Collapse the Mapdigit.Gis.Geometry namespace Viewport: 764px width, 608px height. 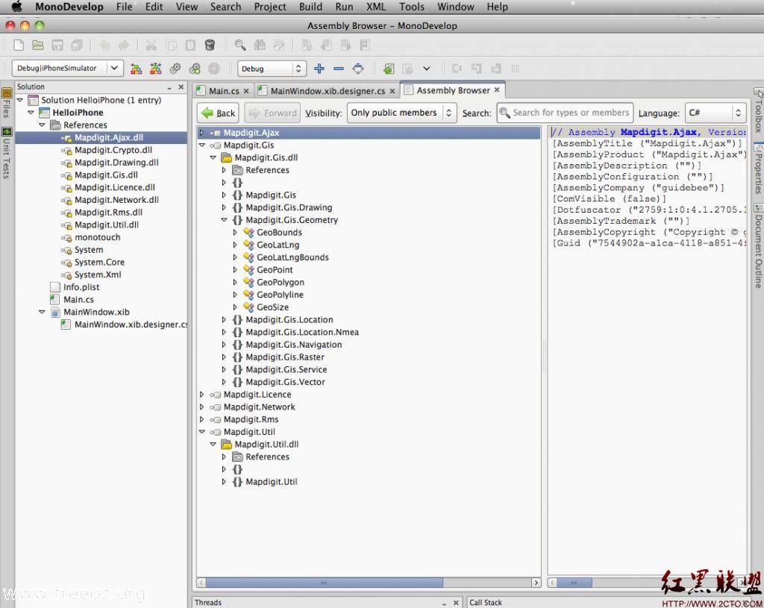pyautogui.click(x=224, y=220)
